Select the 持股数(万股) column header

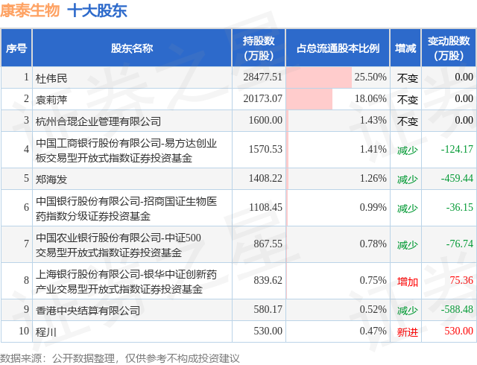pyautogui.click(x=259, y=48)
